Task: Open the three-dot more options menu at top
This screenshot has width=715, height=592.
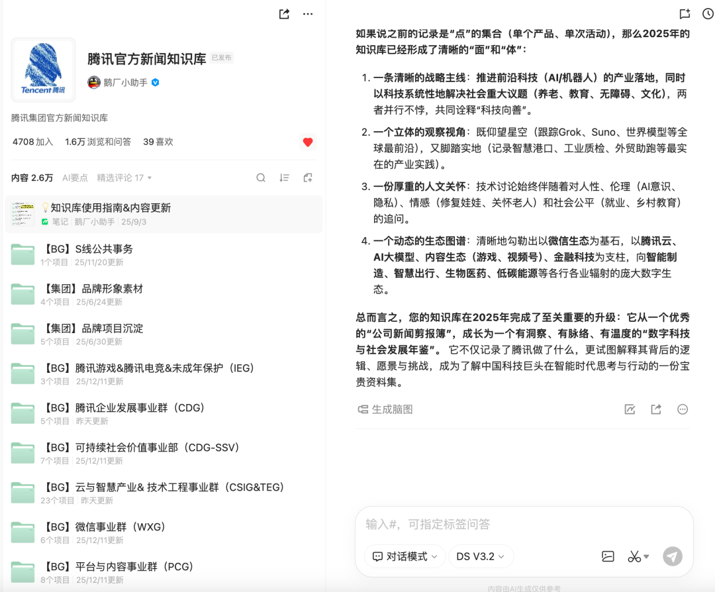Action: [x=308, y=14]
